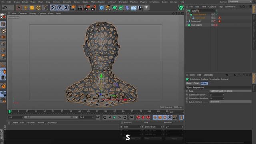Toggle the Y axis lock

coord(60,8)
